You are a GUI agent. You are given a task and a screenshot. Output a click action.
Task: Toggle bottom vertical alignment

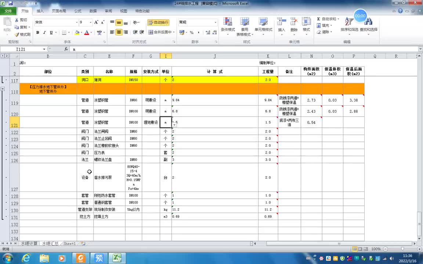point(126,22)
